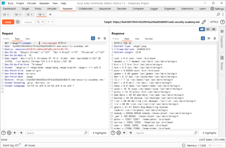226x148 pixels.
Task: Click the search icon in the tab row
Action: point(218,14)
